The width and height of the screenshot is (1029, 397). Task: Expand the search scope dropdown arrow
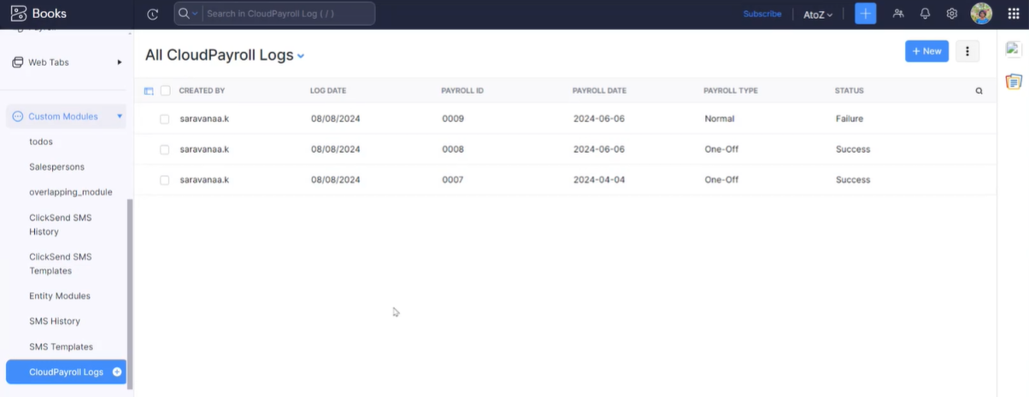196,14
